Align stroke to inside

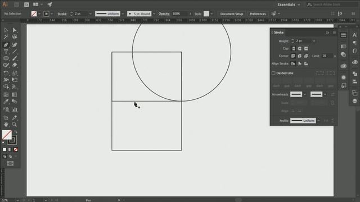pyautogui.click(x=300, y=63)
